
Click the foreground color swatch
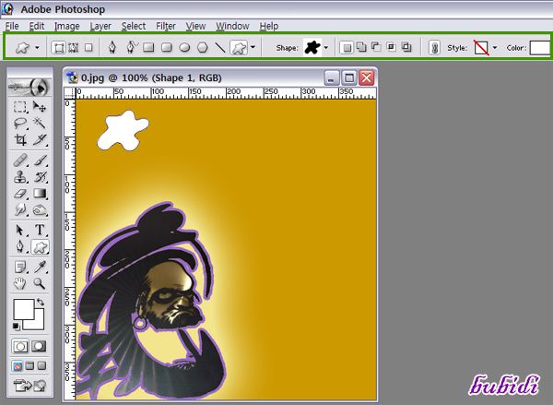(x=24, y=309)
